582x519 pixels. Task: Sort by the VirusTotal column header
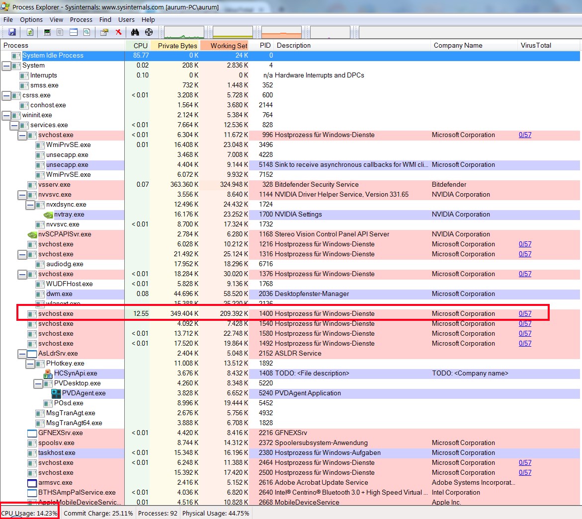tap(548, 46)
